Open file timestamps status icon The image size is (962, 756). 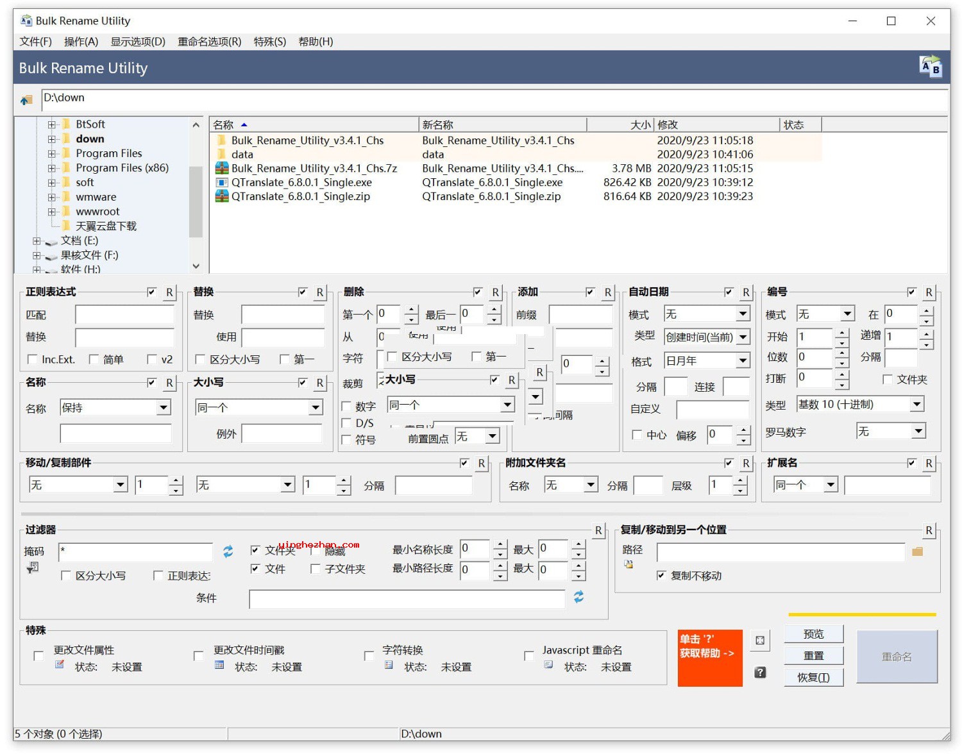click(219, 665)
